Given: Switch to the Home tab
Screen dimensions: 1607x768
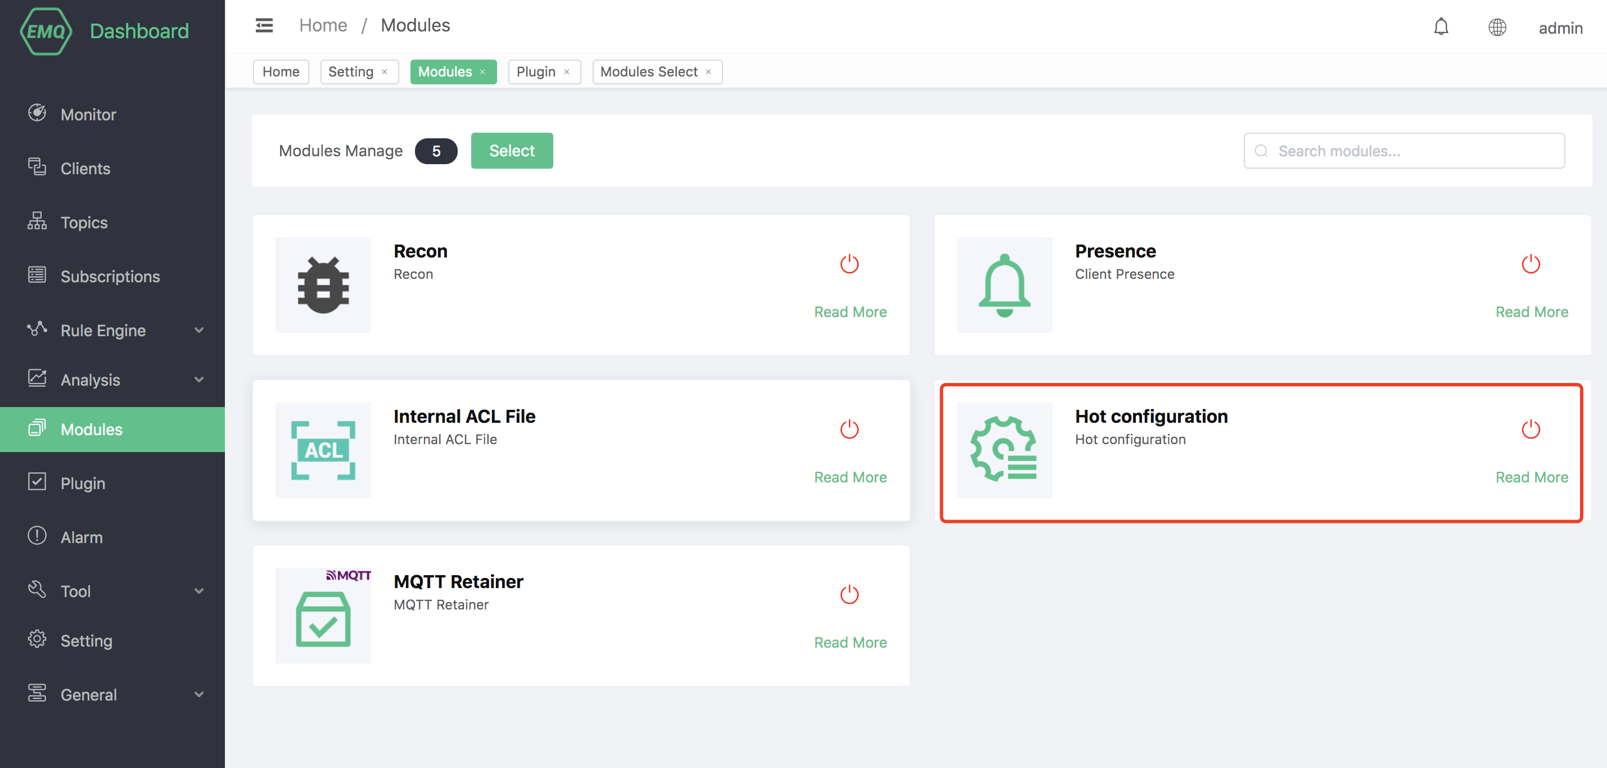Looking at the screenshot, I should (281, 72).
